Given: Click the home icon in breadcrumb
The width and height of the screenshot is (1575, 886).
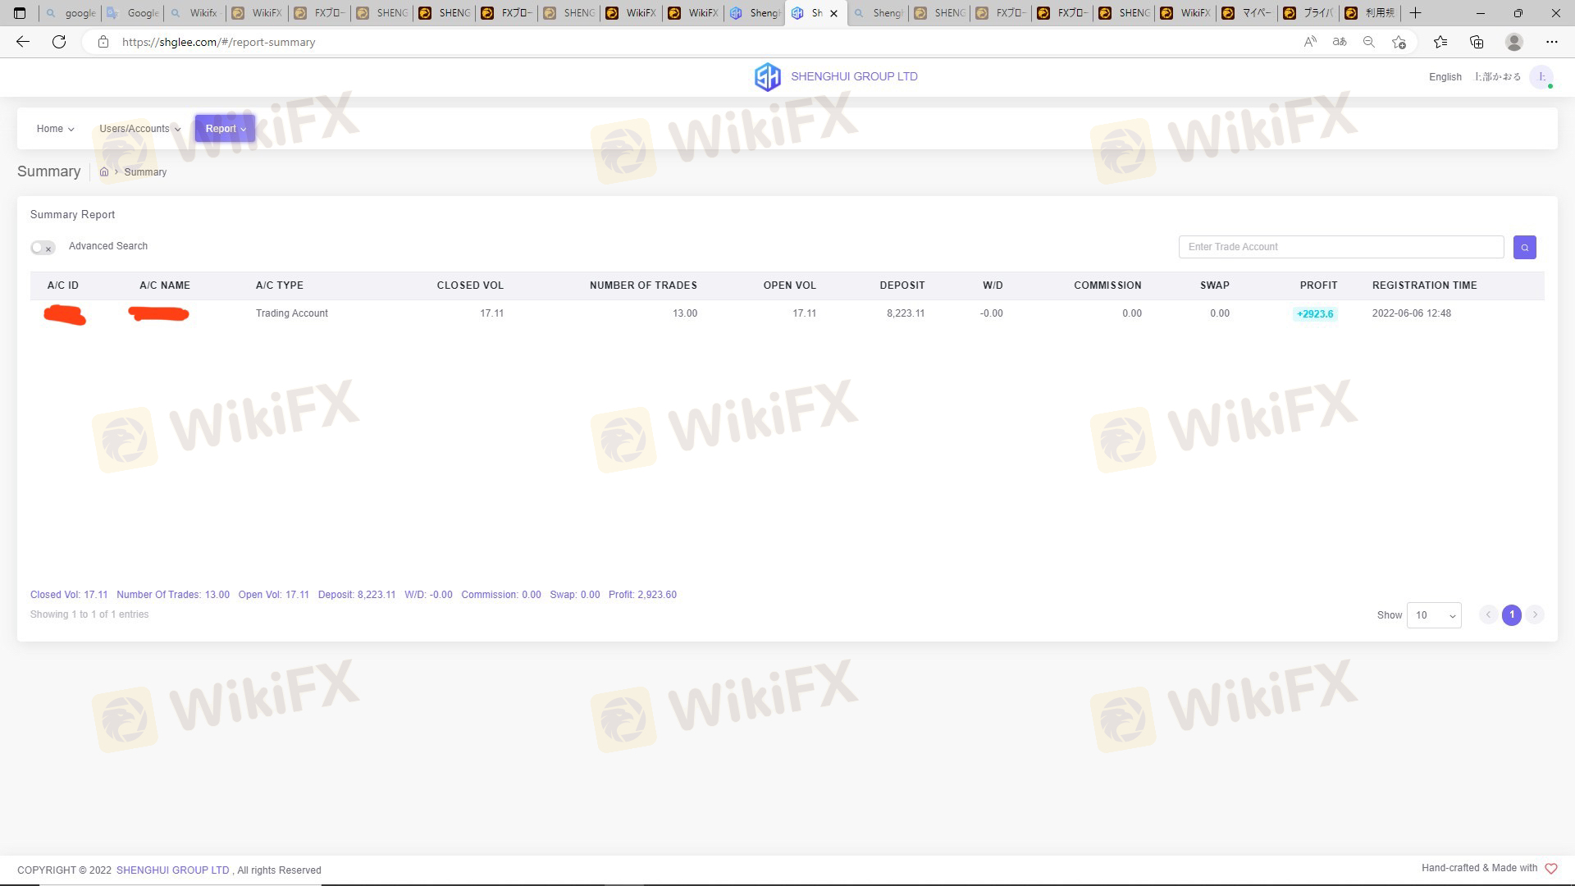Looking at the screenshot, I should [x=104, y=172].
